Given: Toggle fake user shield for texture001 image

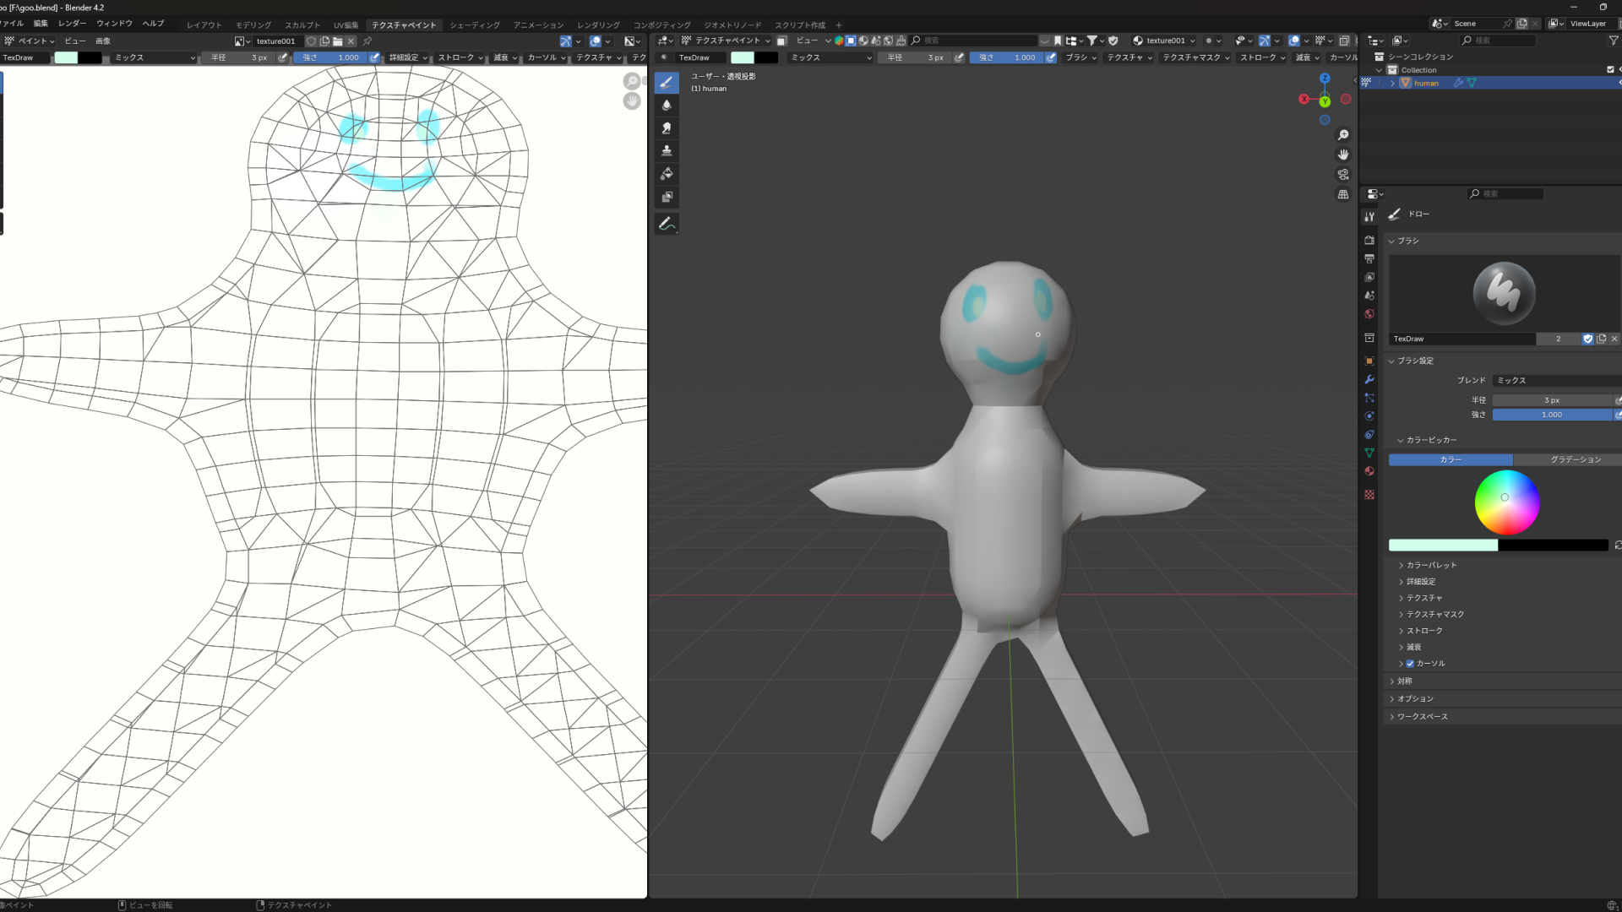Looking at the screenshot, I should [x=311, y=41].
